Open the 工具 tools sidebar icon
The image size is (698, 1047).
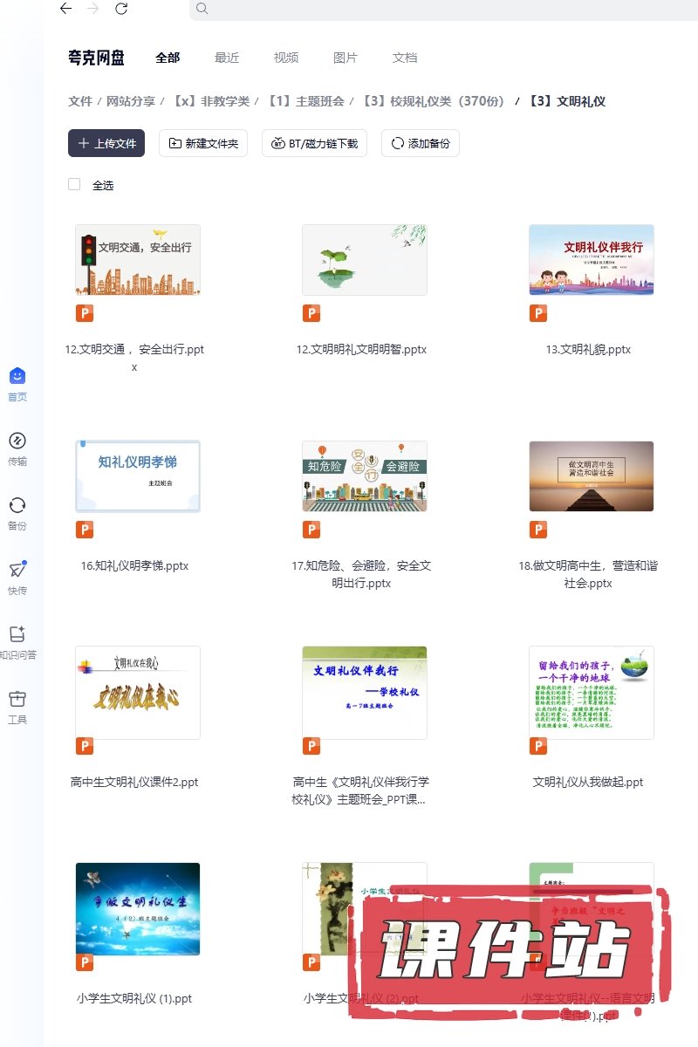(x=17, y=699)
